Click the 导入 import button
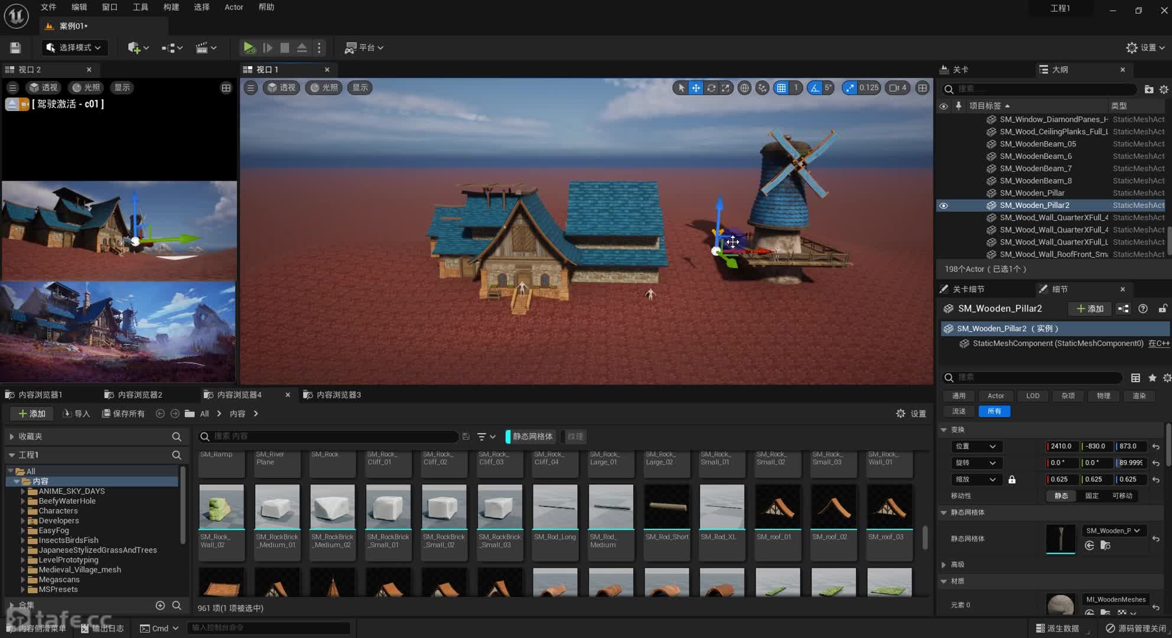The height and width of the screenshot is (638, 1172). pyautogui.click(x=76, y=414)
